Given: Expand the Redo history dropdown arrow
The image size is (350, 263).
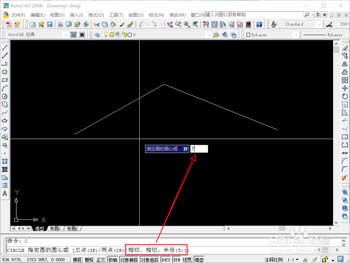Looking at the screenshot, I should [161, 24].
